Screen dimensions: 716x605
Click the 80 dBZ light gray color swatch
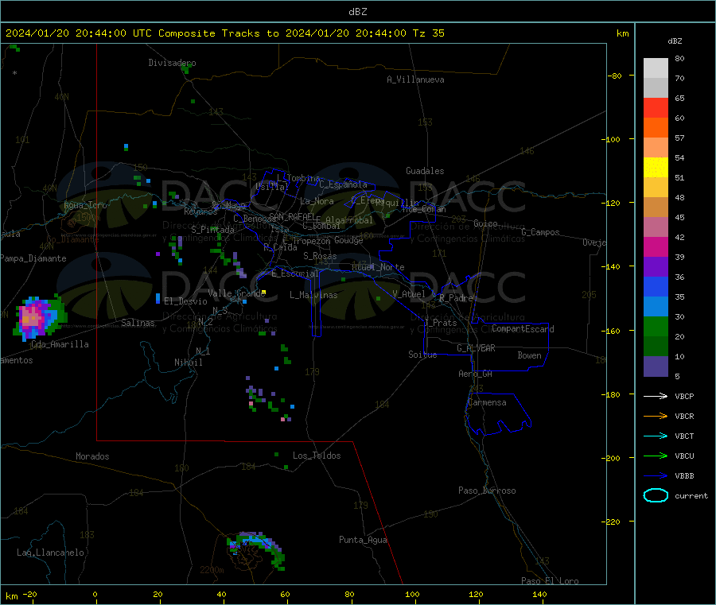656,68
